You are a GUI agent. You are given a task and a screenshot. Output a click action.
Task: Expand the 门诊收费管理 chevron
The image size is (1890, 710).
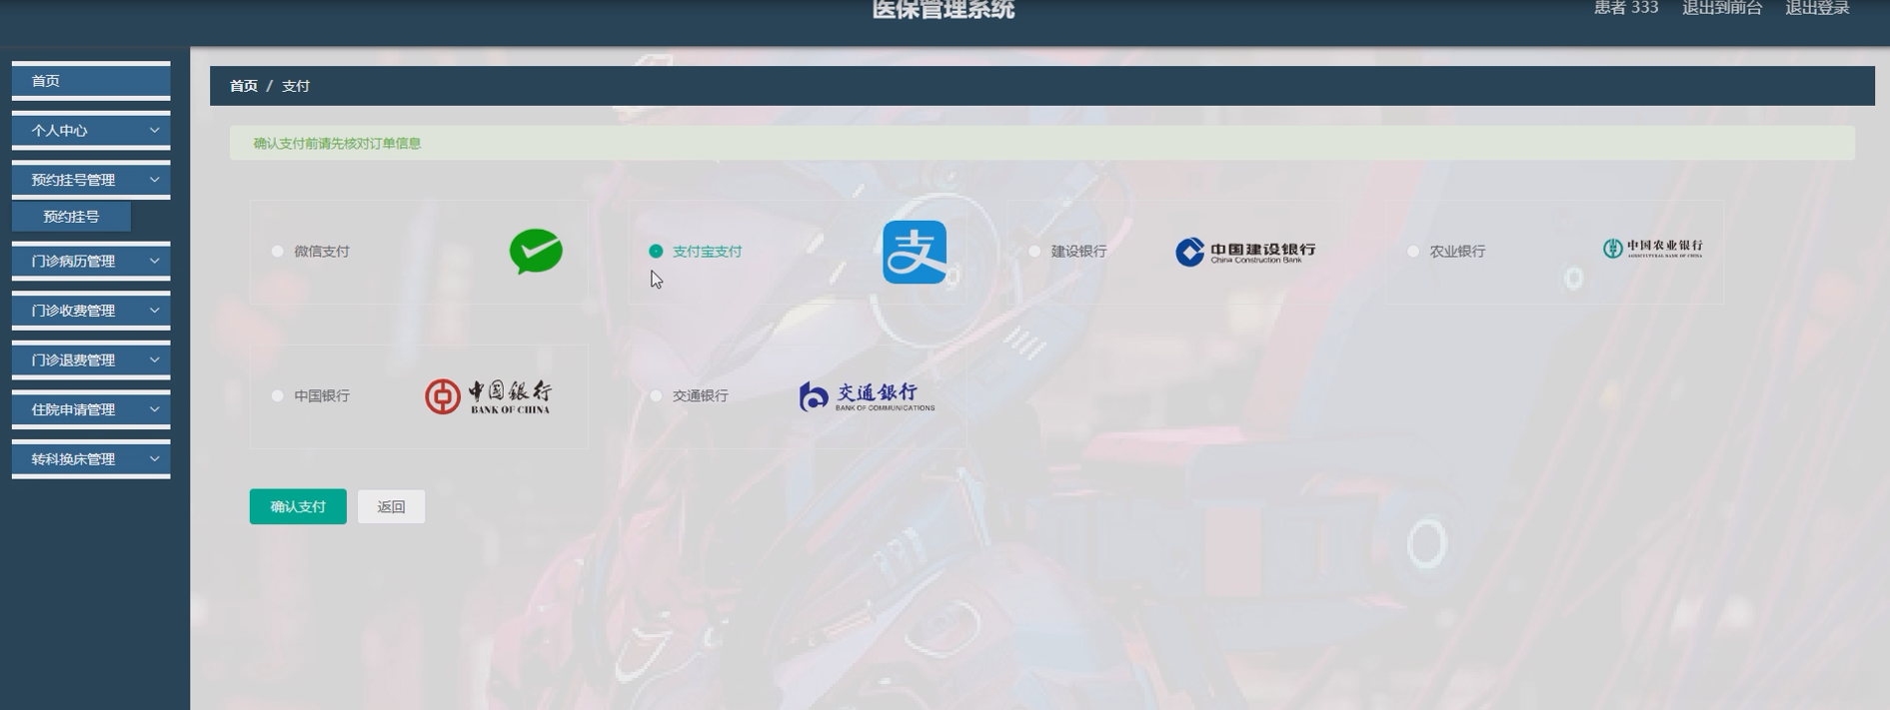(x=154, y=311)
